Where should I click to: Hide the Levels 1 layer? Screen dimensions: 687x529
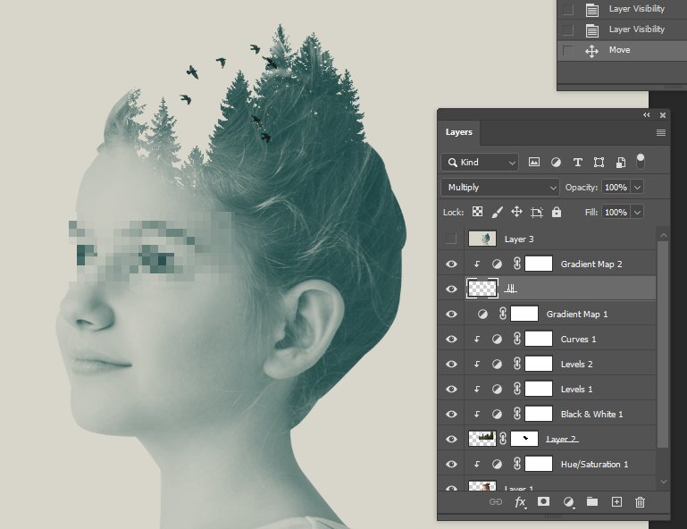point(451,389)
